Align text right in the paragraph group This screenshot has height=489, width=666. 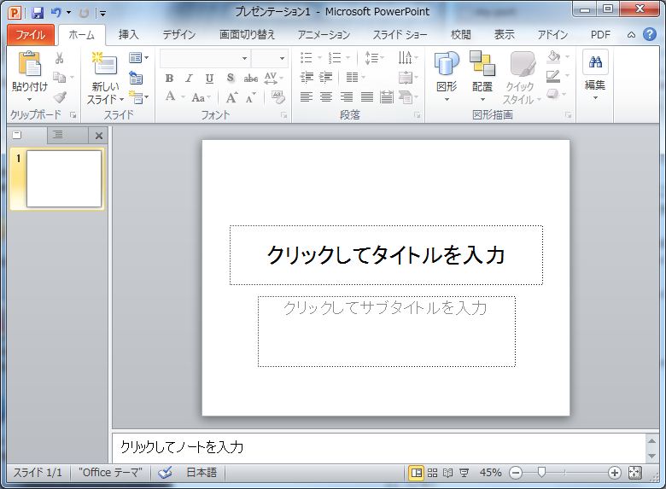346,97
